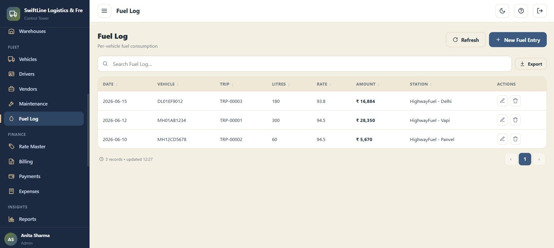The image size is (554, 248).
Task: Click the 2026-06-12 date cell
Action: point(115,121)
